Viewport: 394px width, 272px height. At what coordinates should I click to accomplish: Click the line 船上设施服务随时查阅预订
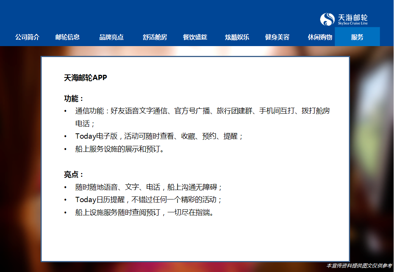145,212
